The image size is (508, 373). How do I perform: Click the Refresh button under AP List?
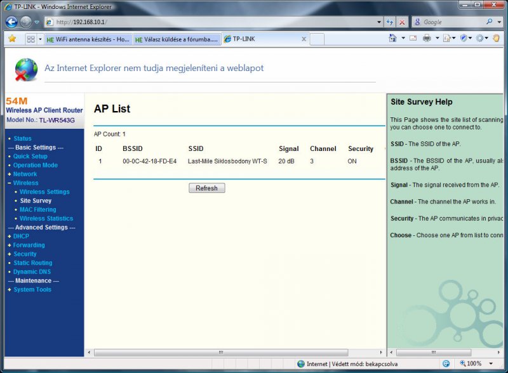point(207,188)
